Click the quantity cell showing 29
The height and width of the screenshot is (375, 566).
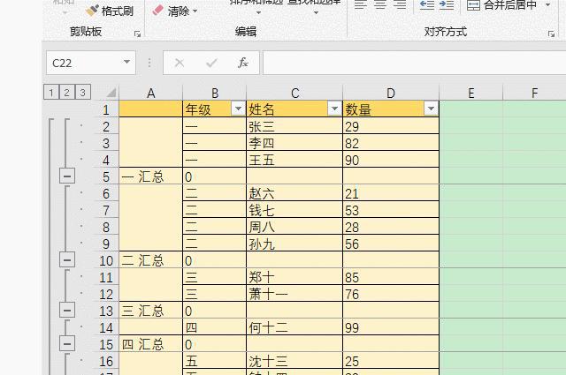[x=391, y=126]
